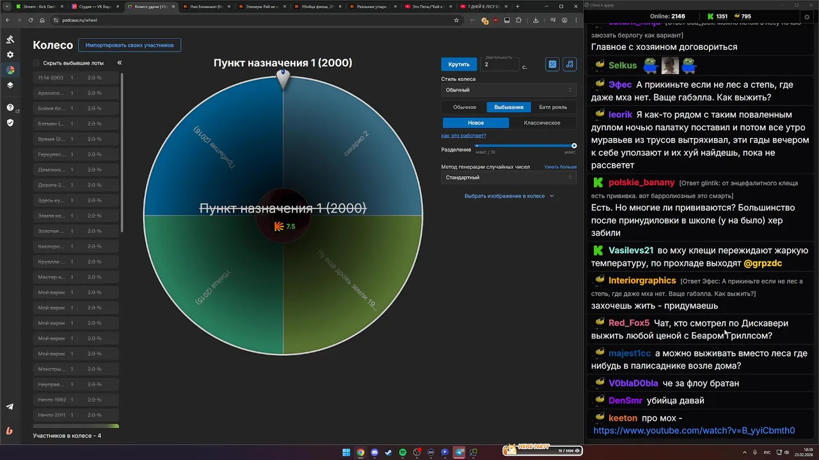The height and width of the screenshot is (460, 819).
Task: Click 'Импортировать своих участников' button
Action: [129, 45]
